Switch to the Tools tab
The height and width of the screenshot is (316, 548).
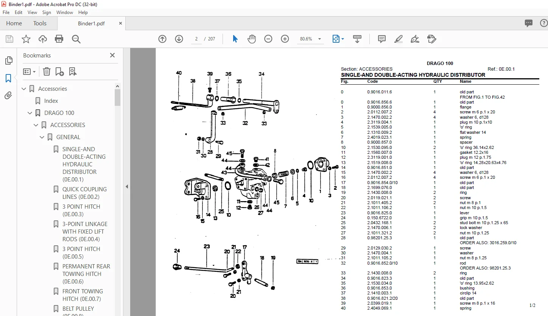(x=40, y=23)
